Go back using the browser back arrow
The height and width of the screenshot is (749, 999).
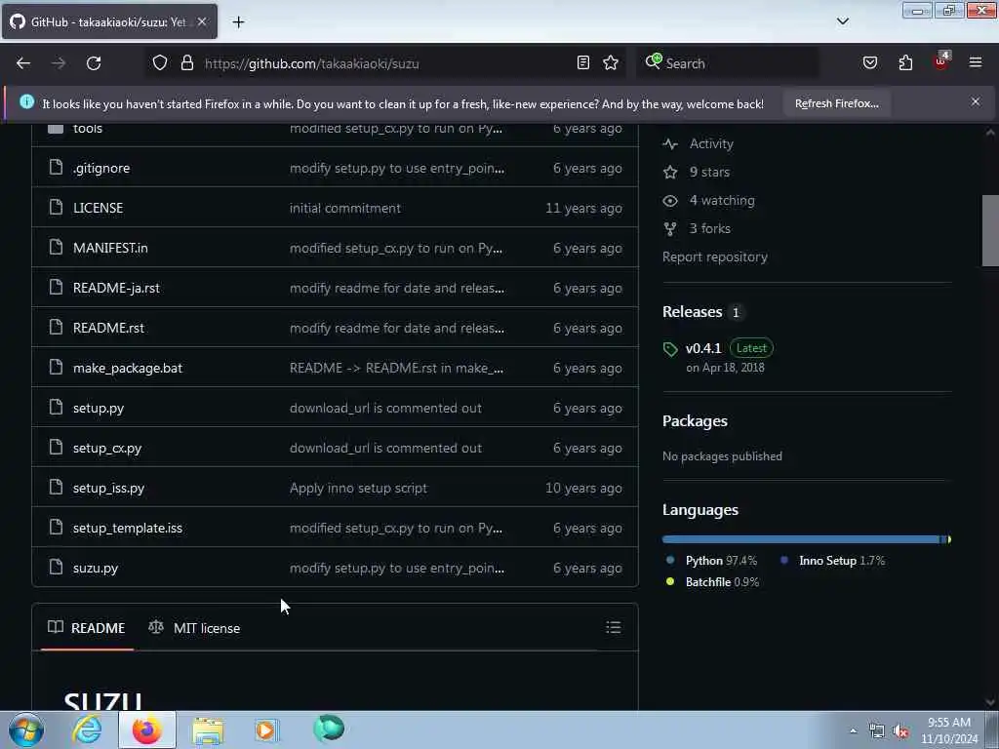23,63
